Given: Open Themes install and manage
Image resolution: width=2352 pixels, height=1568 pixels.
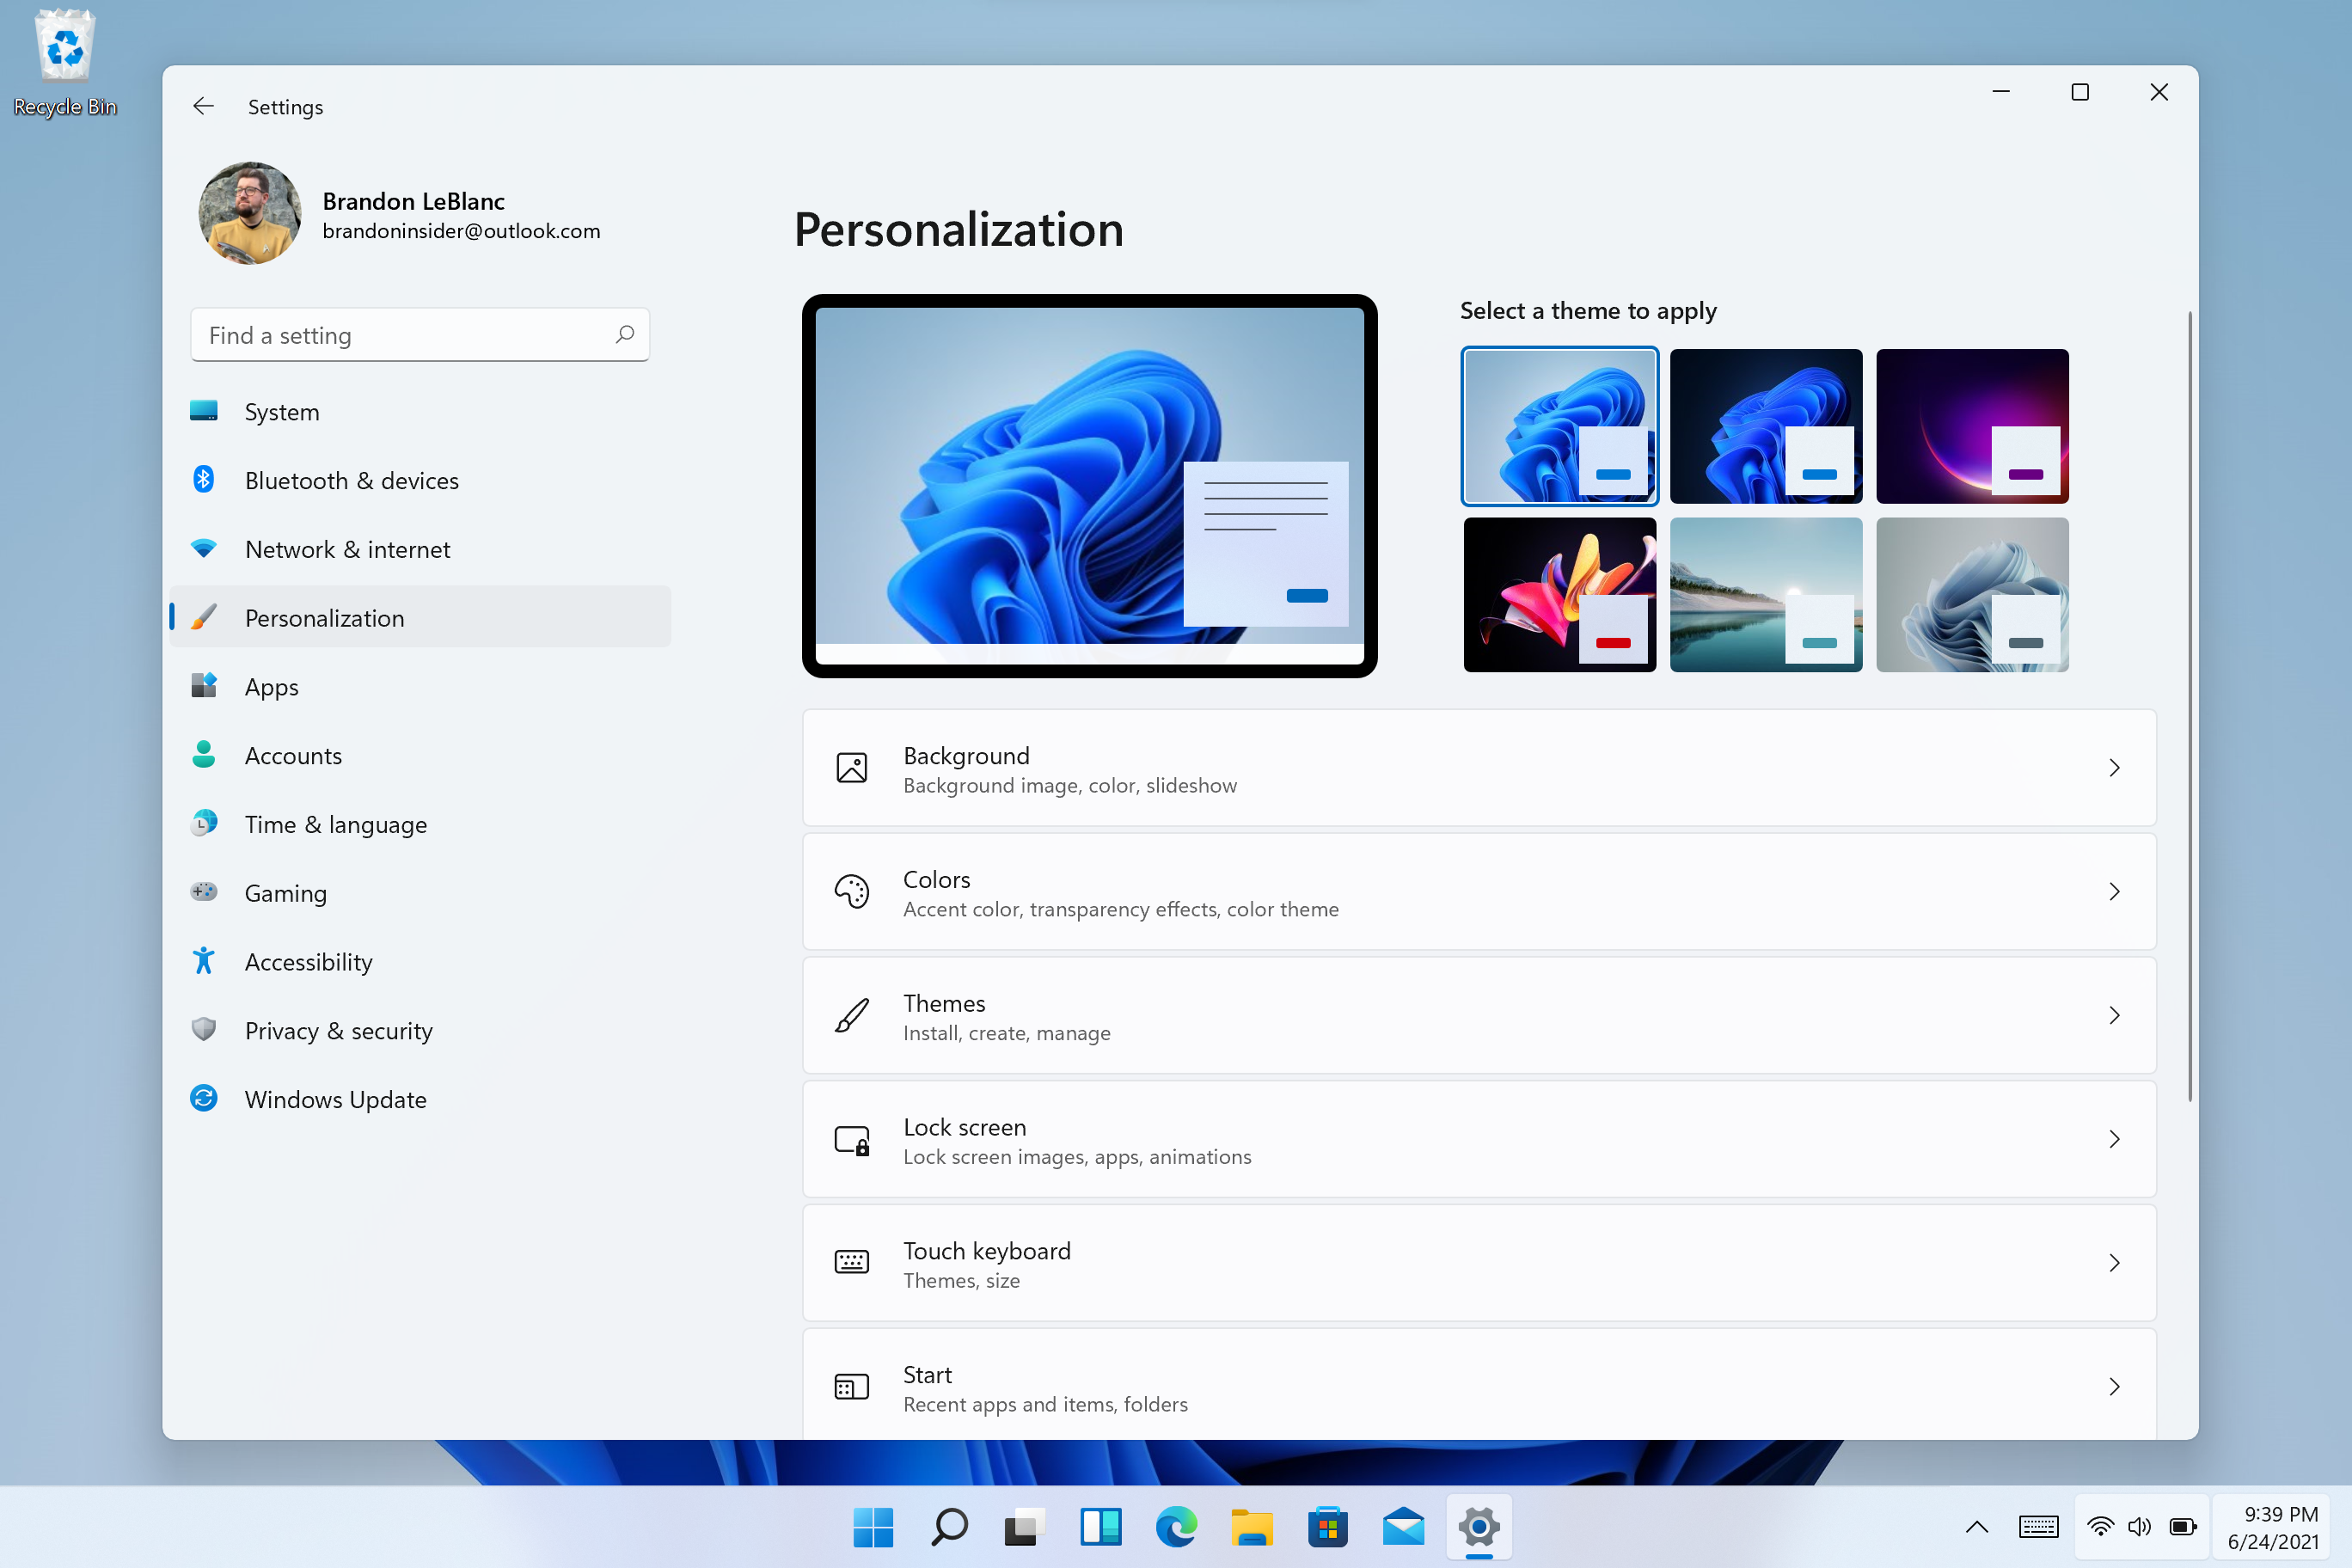Looking at the screenshot, I should click(1479, 1015).
